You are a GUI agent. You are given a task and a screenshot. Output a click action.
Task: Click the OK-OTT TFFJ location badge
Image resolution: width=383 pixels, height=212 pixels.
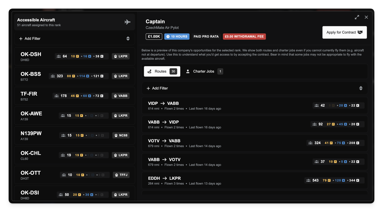pyautogui.click(x=121, y=175)
